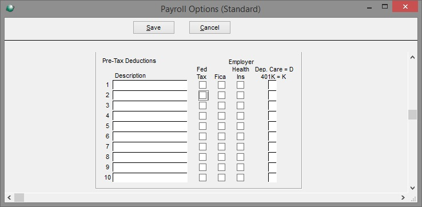Minimize the Payroll Options window
422x207 pixels.
coord(369,6)
